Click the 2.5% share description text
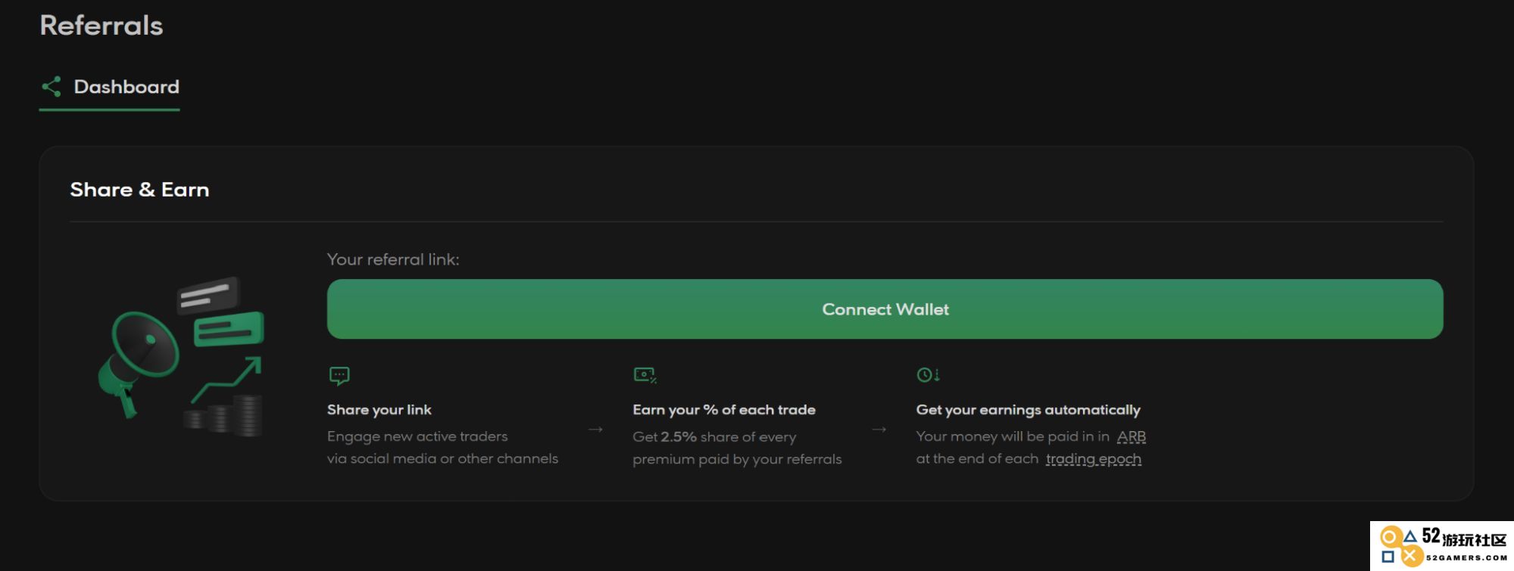Image resolution: width=1514 pixels, height=571 pixels. click(737, 448)
